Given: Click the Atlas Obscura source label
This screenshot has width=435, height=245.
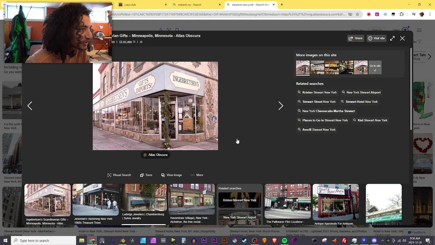Looking at the screenshot, I should (155, 155).
